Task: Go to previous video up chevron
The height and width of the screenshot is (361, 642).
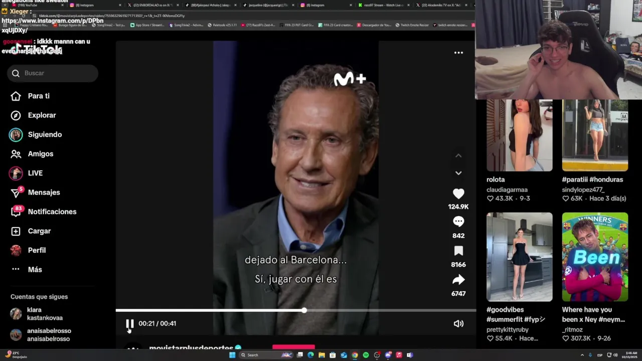Action: [x=458, y=156]
